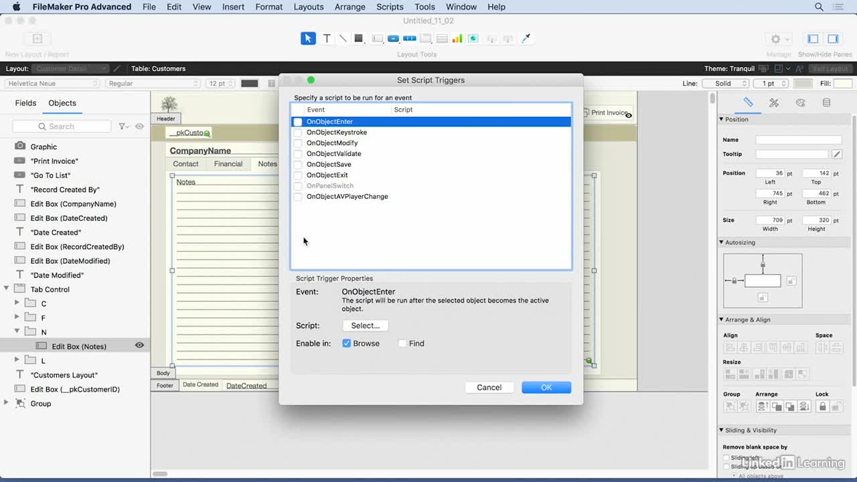Switch to the Objects tab
Viewport: 857px width, 482px height.
pos(62,103)
